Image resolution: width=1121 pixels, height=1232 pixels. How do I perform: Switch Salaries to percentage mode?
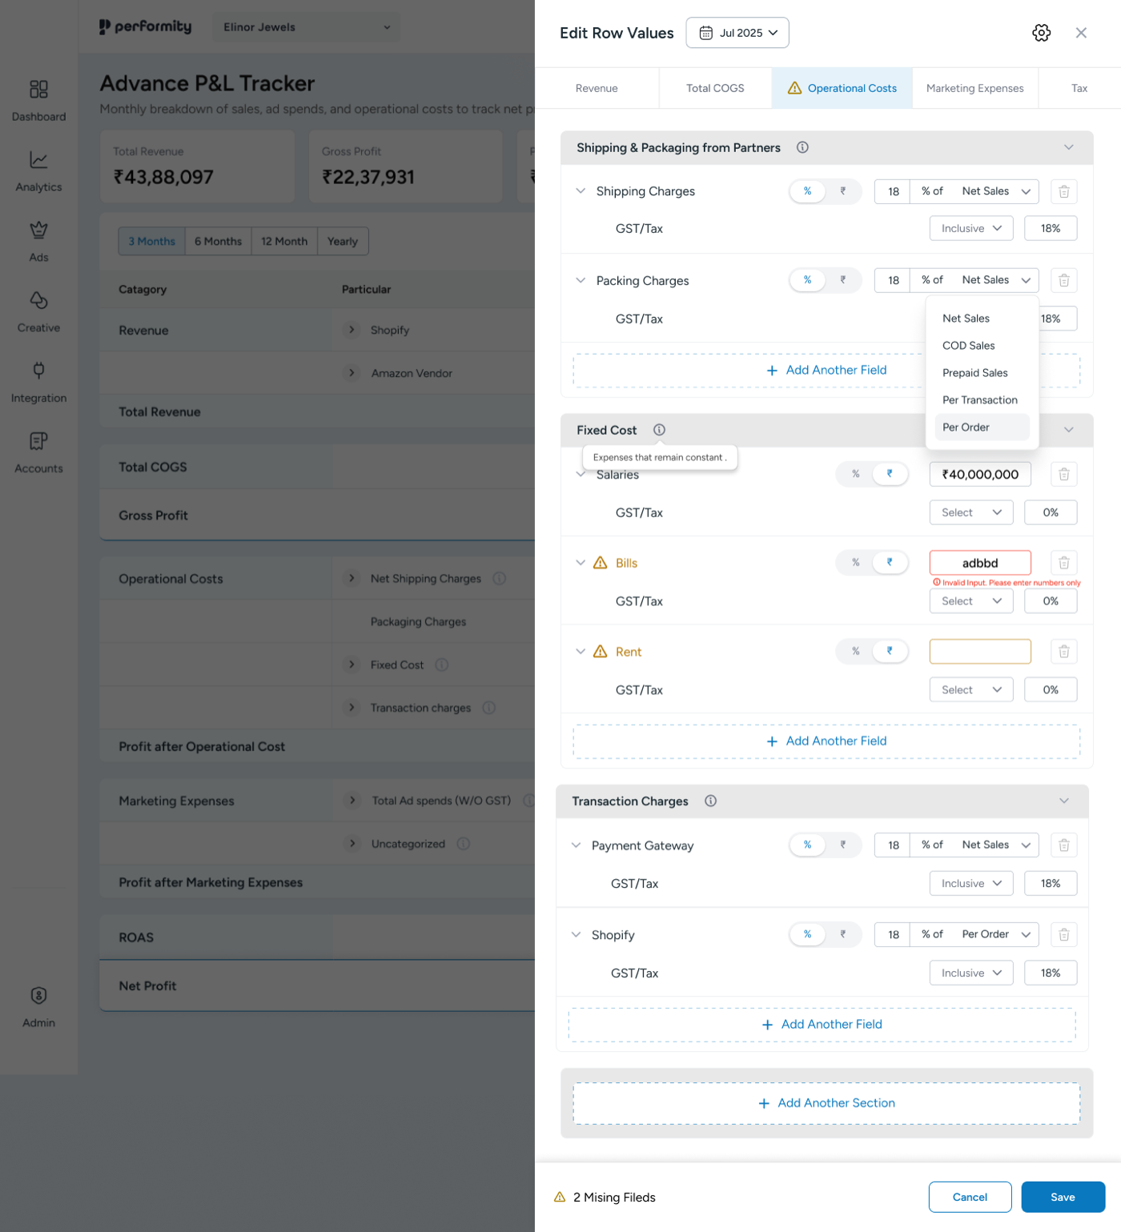point(855,474)
